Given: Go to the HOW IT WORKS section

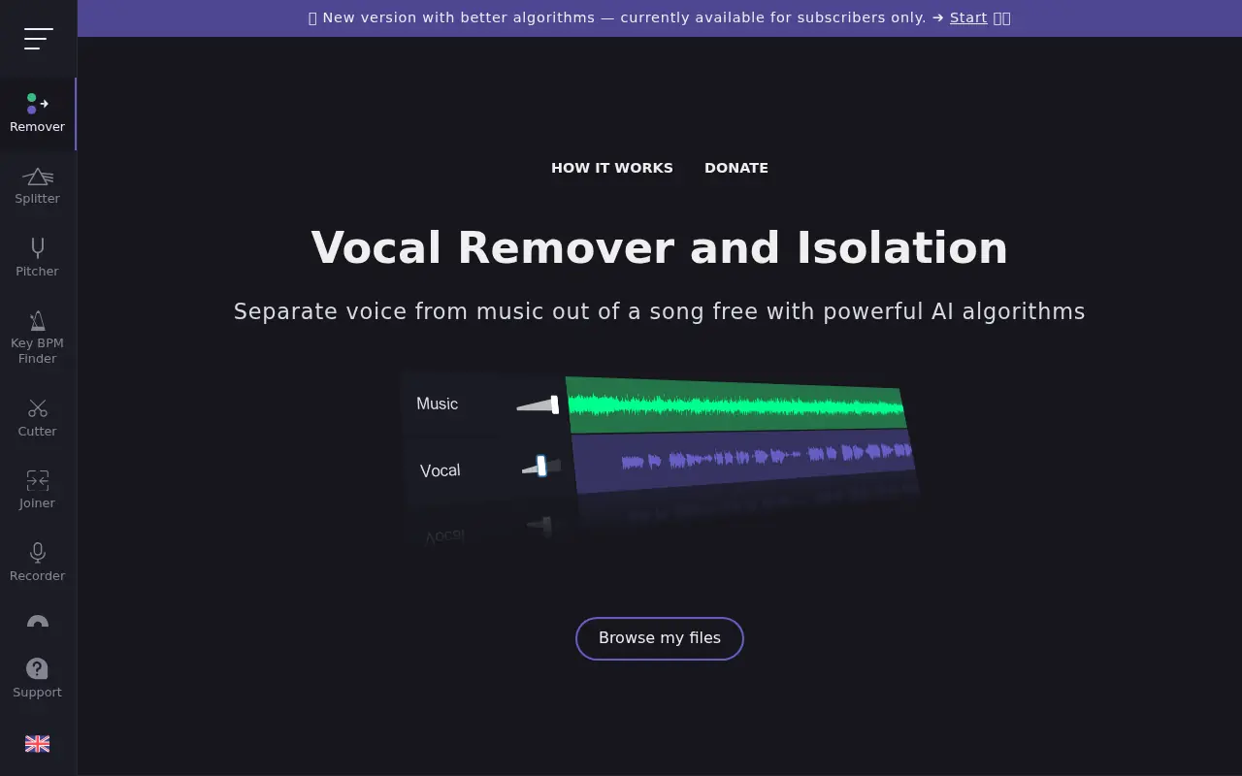Looking at the screenshot, I should click(611, 168).
